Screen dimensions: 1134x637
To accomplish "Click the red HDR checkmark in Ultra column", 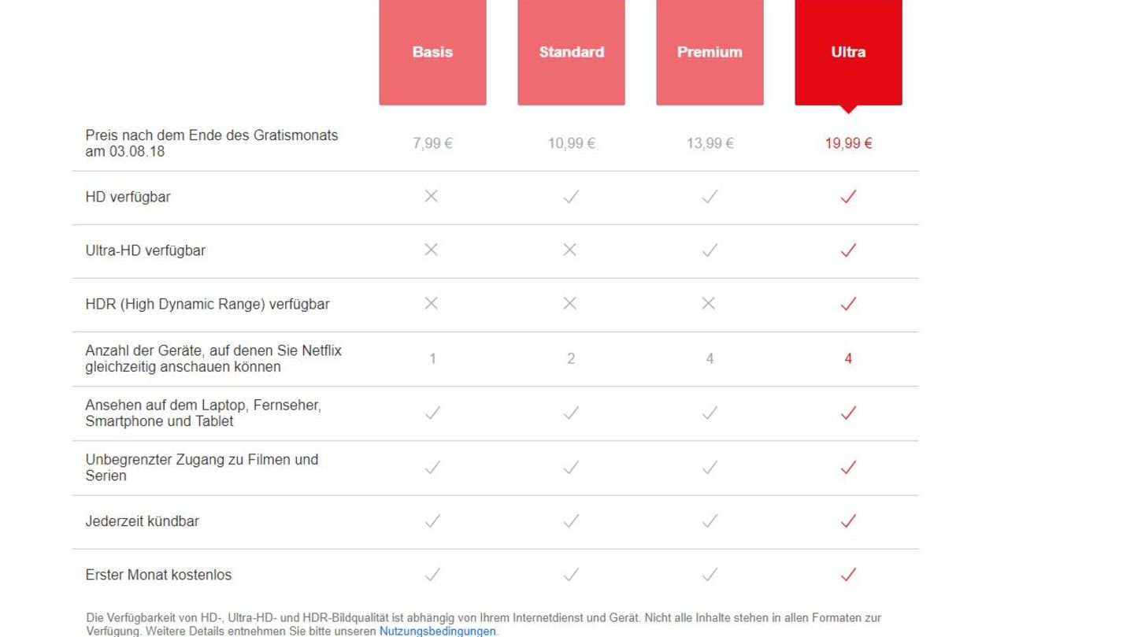I will pyautogui.click(x=847, y=304).
